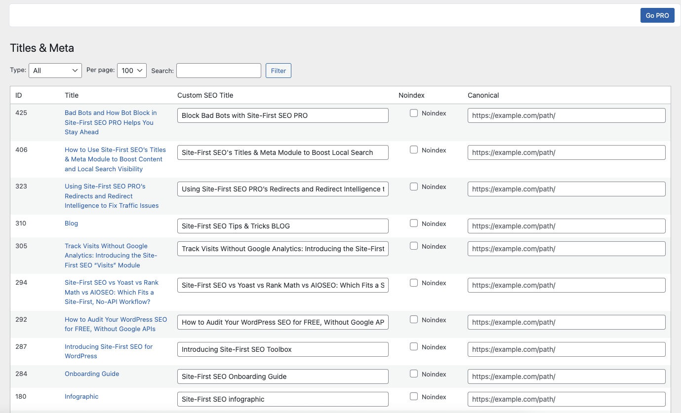Image resolution: width=681 pixels, height=413 pixels.
Task: Open the Onboarding Guide link
Action: pos(92,374)
